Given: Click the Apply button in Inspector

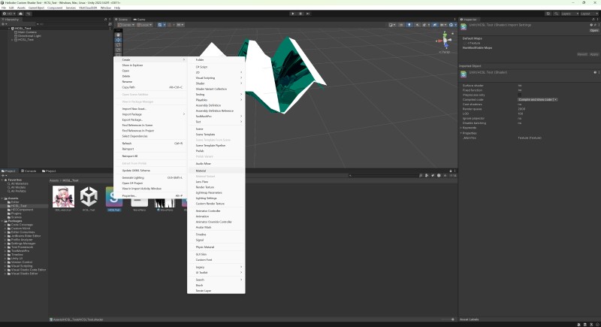Looking at the screenshot, I should [593, 54].
